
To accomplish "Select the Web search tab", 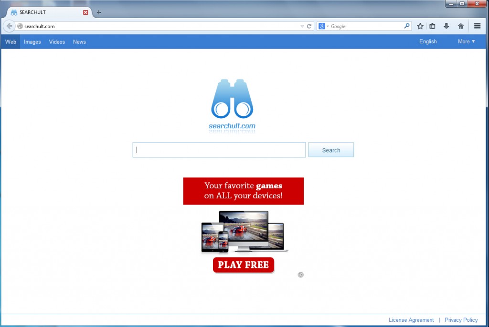I will (11, 42).
